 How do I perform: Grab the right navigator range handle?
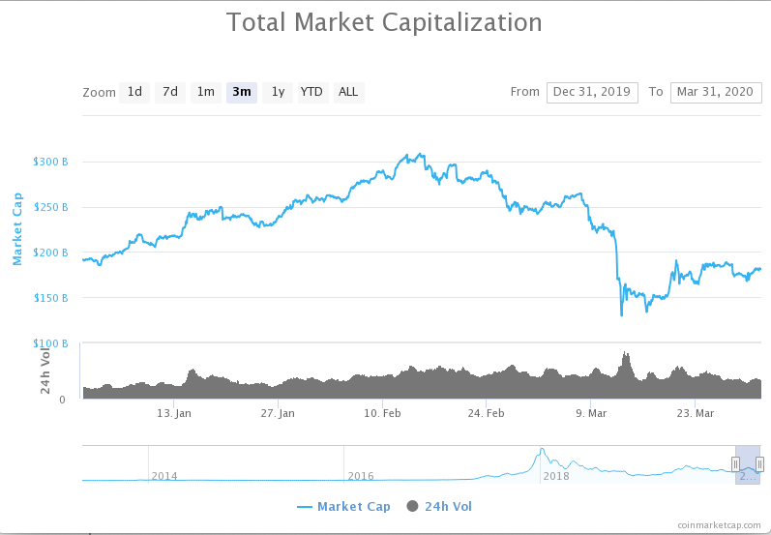tap(759, 463)
